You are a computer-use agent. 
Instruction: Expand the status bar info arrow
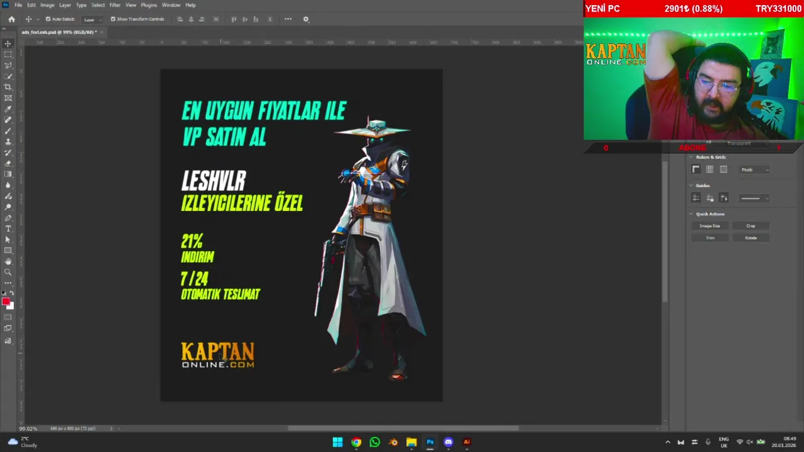[112, 429]
